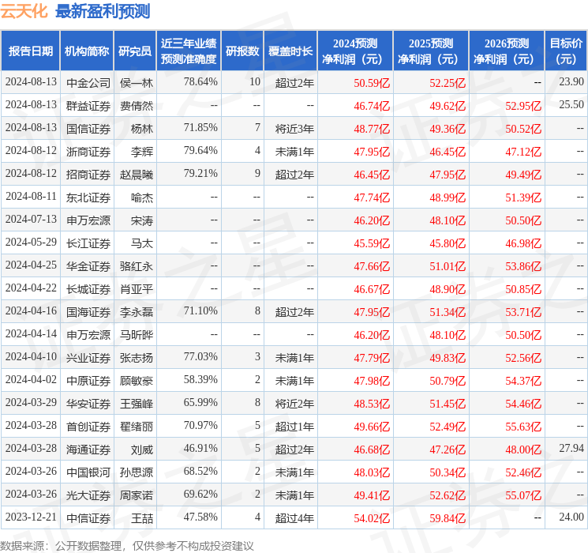Click the 2024预测净利润 column header
Screen dimensions: 588x553
[x=354, y=51]
